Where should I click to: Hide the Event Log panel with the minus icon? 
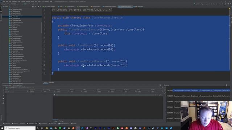pyautogui.click(x=229, y=85)
